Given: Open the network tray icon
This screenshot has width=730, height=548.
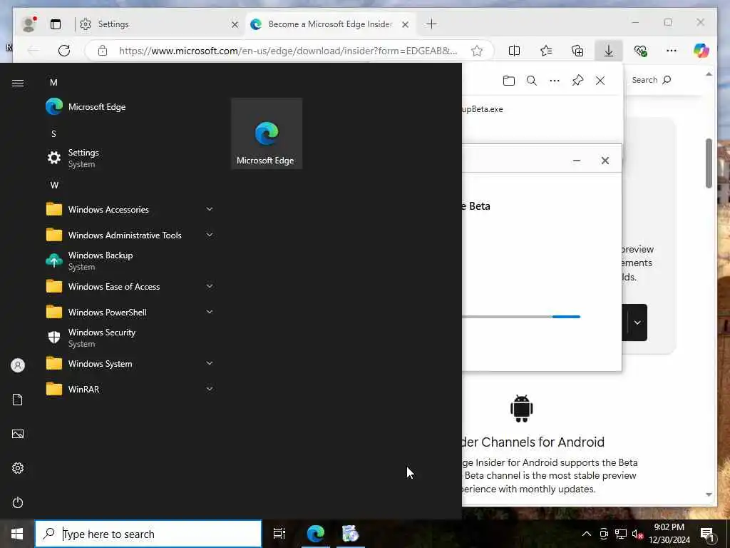Looking at the screenshot, I should point(621,534).
